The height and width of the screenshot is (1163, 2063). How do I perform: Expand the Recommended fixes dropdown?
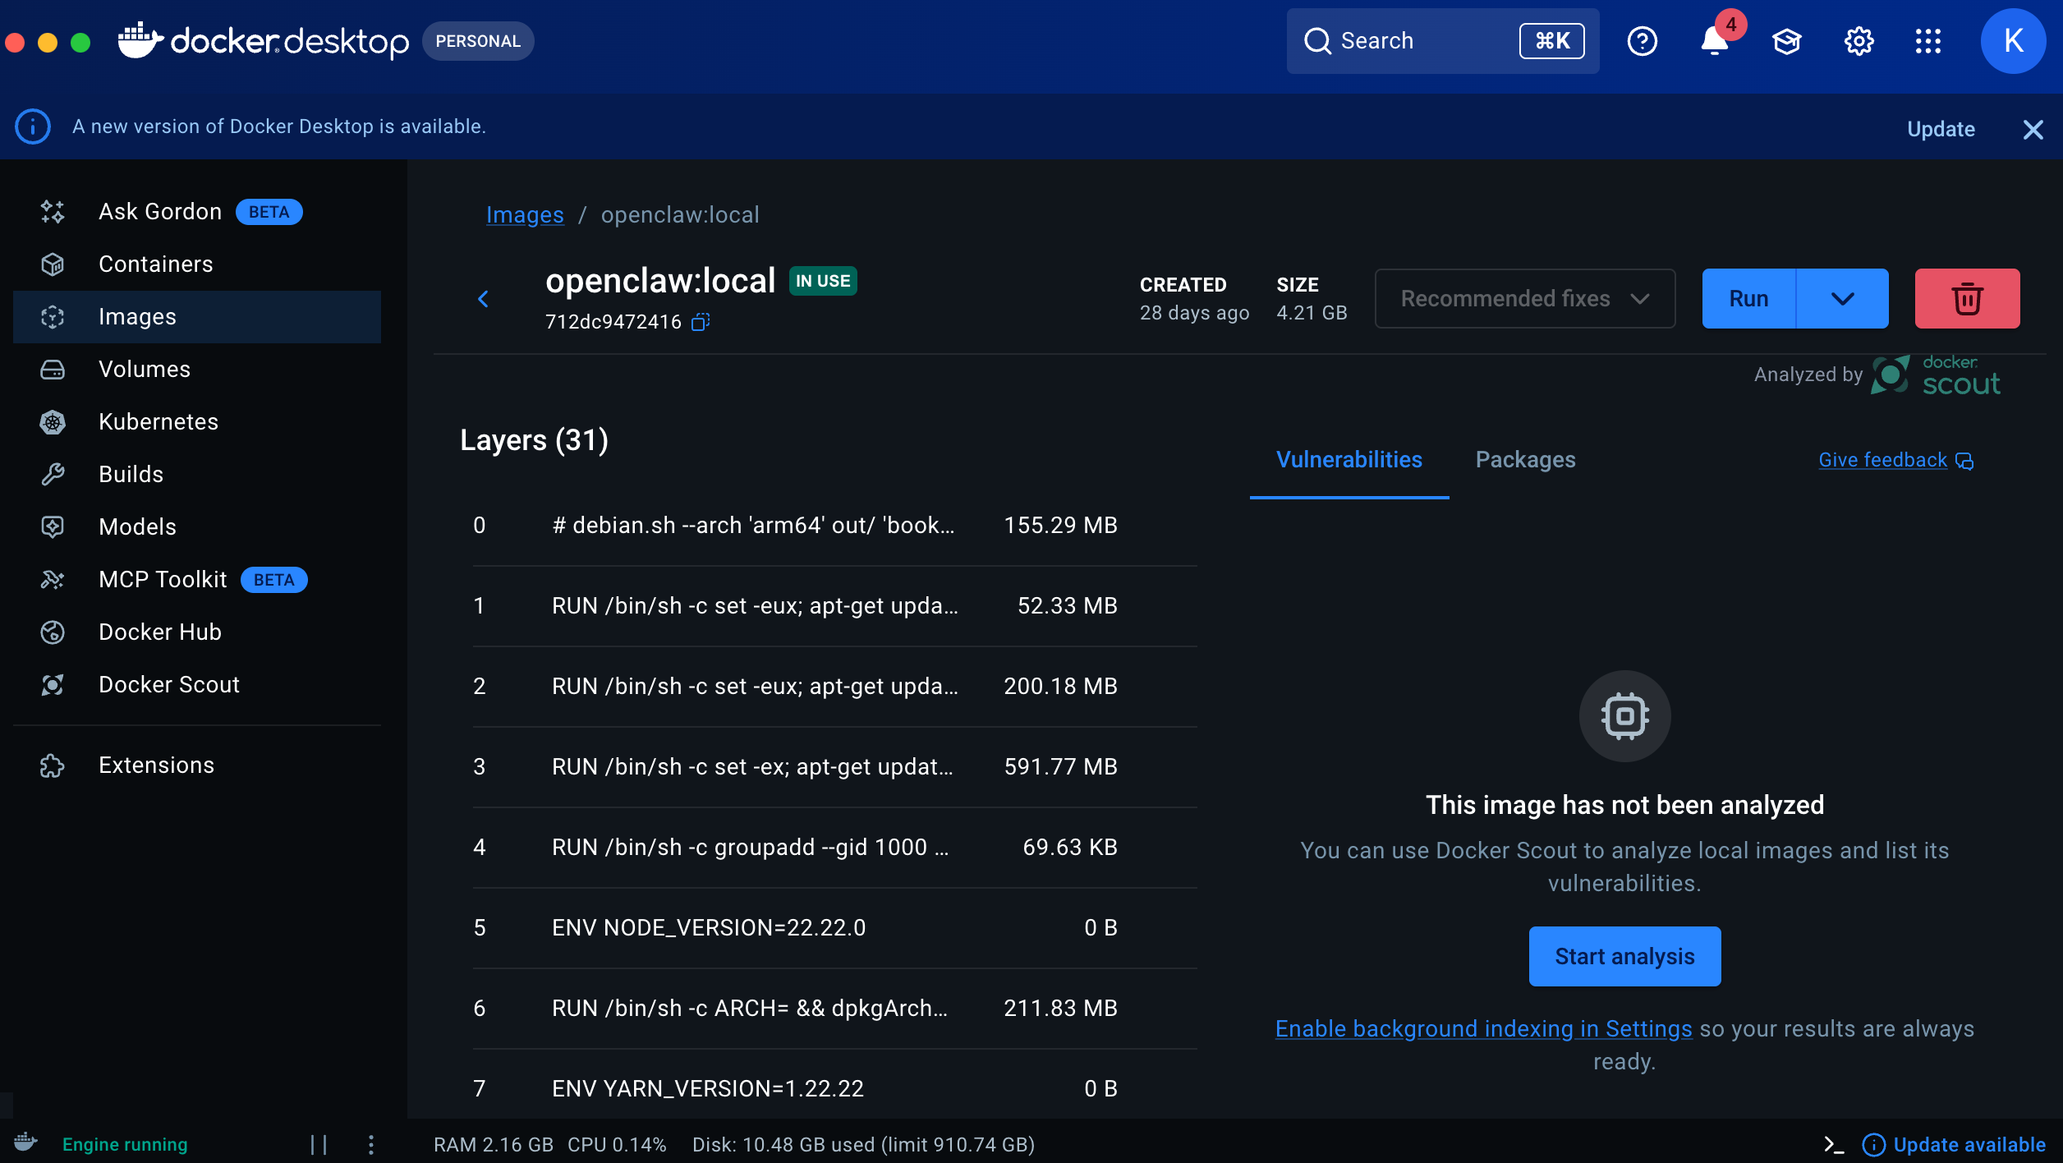tap(1524, 298)
